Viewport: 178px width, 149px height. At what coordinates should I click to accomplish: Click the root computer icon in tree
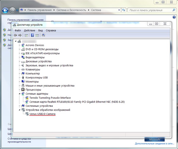pyautogui.click(x=19, y=41)
